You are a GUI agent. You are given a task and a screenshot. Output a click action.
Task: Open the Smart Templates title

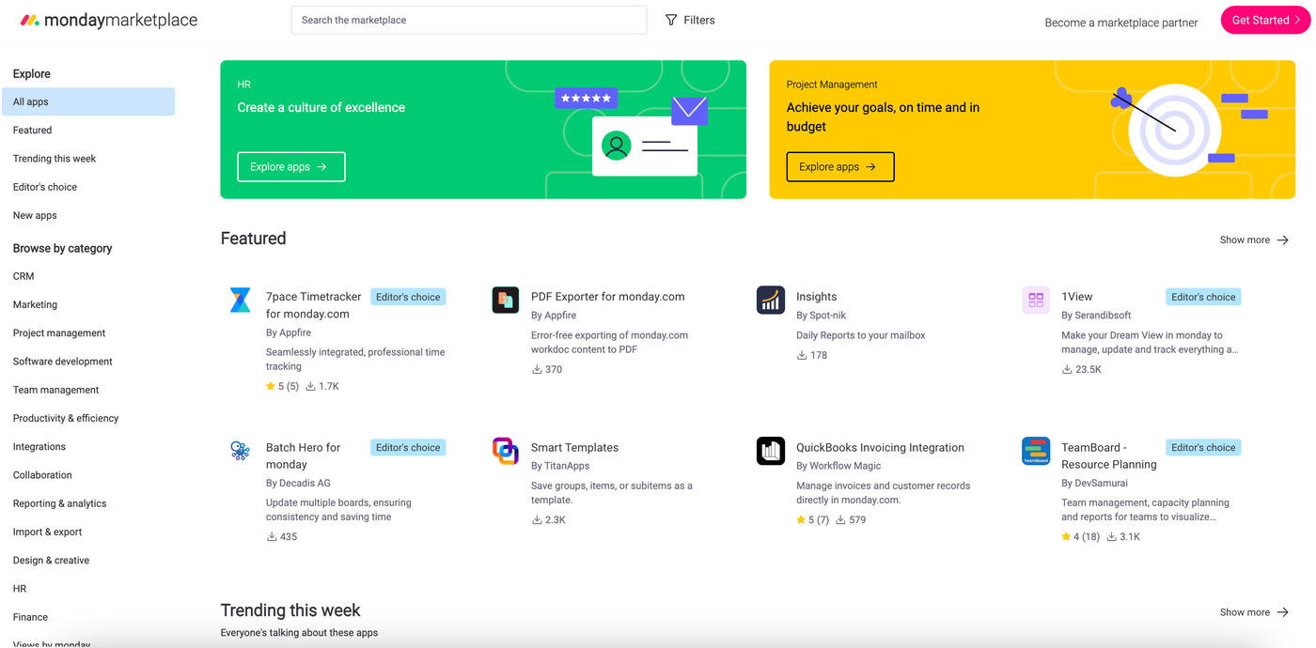(x=575, y=448)
